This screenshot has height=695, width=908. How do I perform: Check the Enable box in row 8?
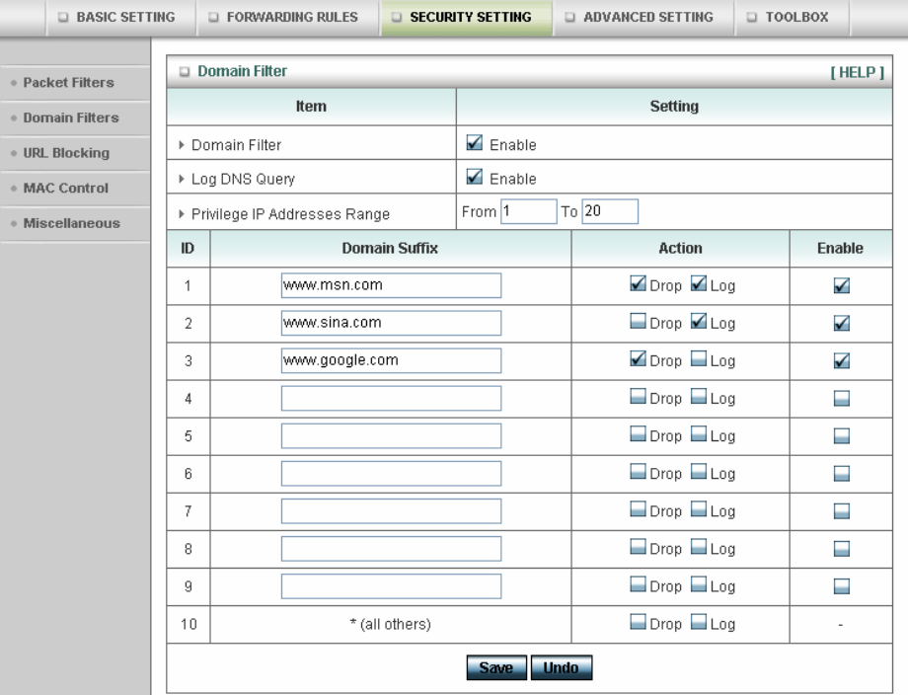tap(842, 549)
